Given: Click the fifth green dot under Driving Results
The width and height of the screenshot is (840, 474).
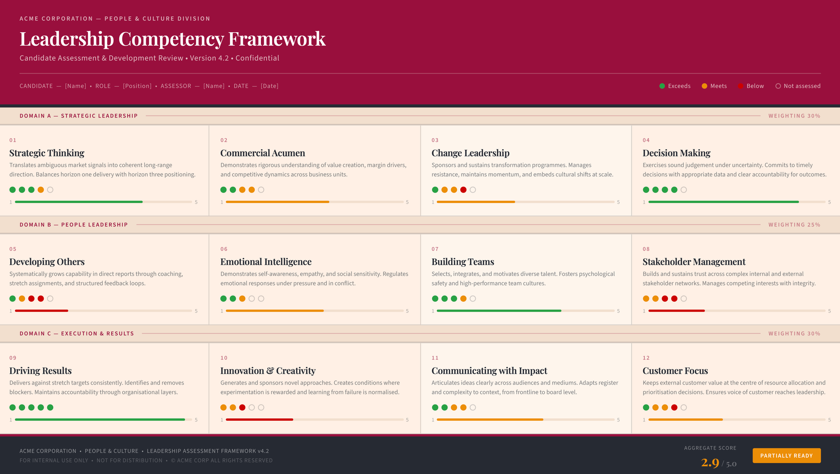Looking at the screenshot, I should pyautogui.click(x=50, y=408).
